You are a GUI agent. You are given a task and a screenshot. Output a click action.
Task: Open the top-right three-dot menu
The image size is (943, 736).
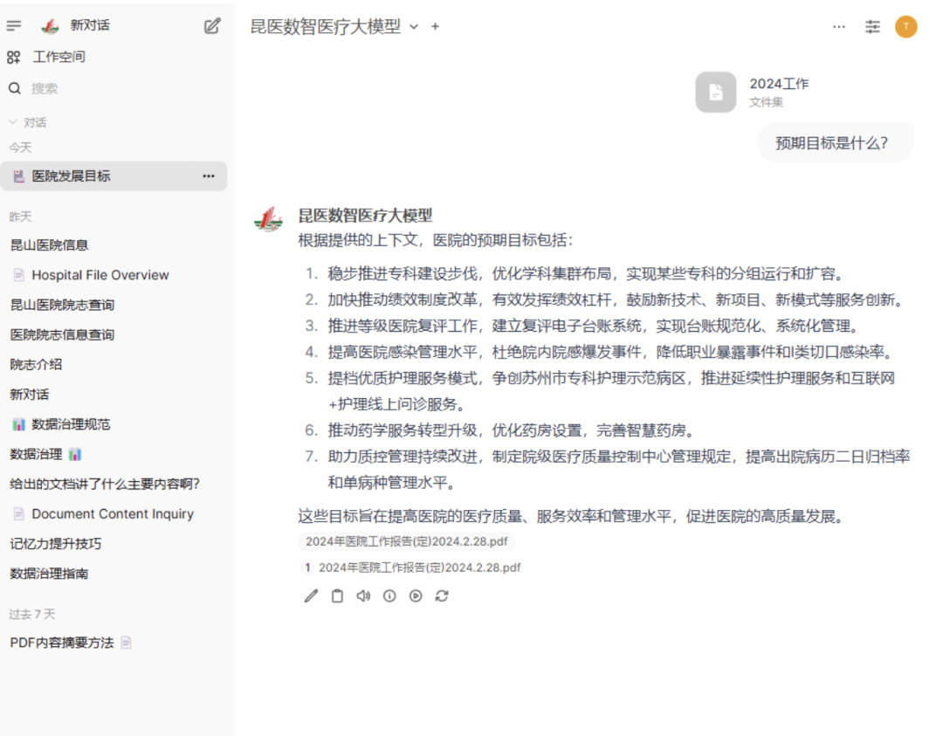click(839, 26)
